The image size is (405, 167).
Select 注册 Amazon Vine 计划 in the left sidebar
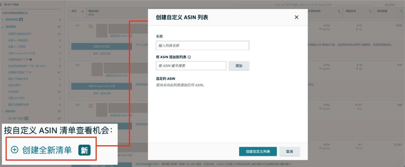point(21,53)
